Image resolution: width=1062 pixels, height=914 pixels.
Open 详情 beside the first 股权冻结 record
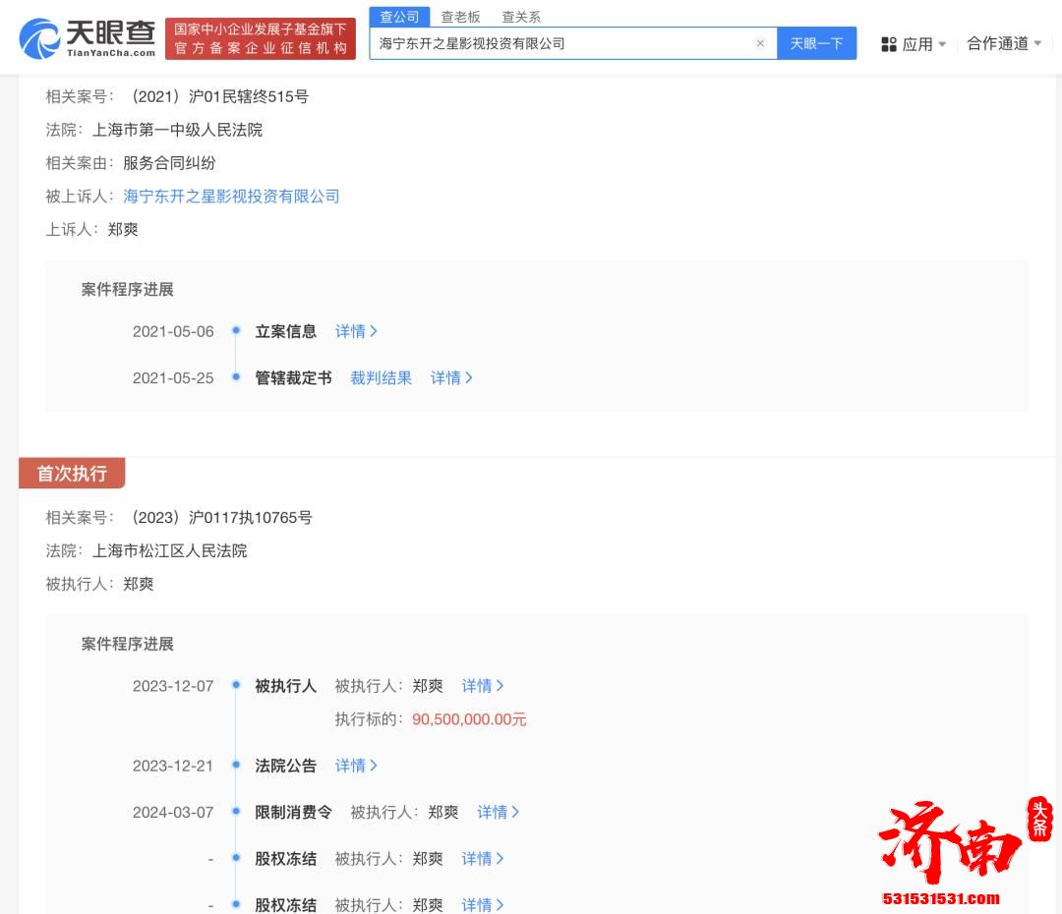tap(482, 858)
